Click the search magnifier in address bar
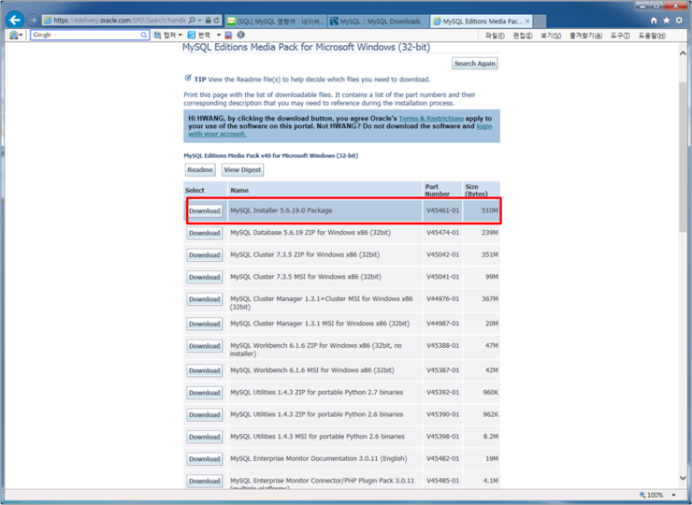 (x=192, y=21)
